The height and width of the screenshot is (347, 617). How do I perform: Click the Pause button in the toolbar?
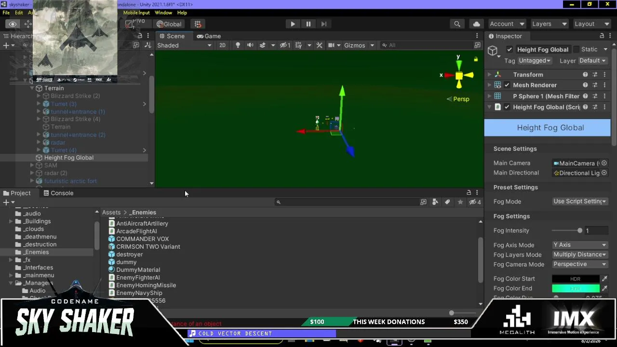(x=308, y=24)
